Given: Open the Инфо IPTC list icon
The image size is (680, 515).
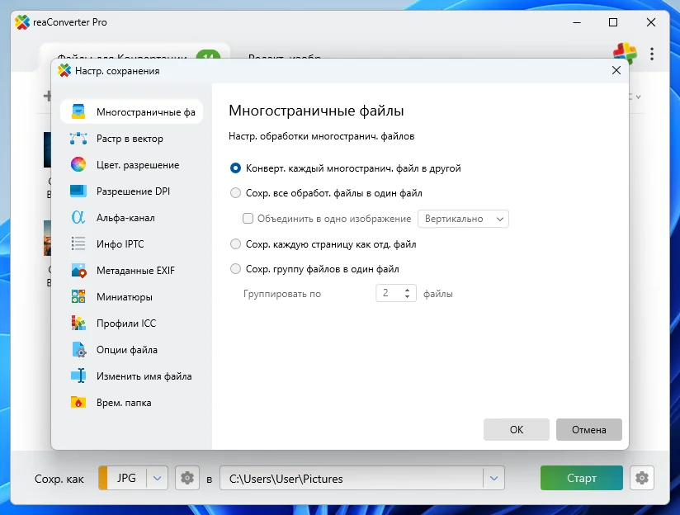Looking at the screenshot, I should point(78,244).
